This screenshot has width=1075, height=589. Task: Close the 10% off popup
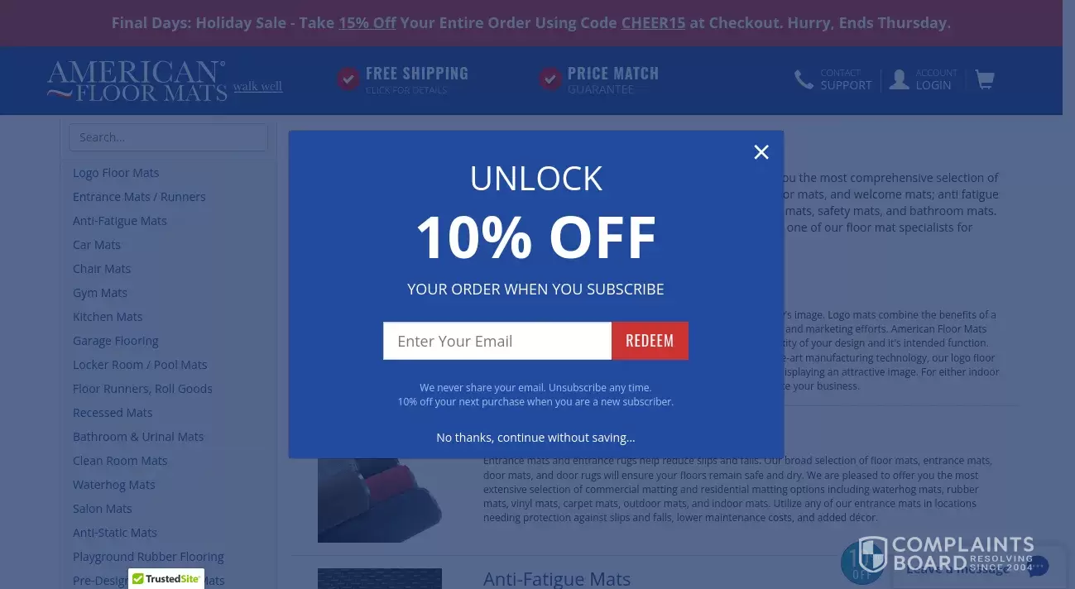click(761, 152)
